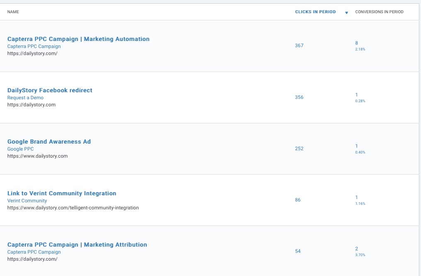
Task: Click the 2 conversions value for Marketing Attribution
Action: tap(356, 249)
